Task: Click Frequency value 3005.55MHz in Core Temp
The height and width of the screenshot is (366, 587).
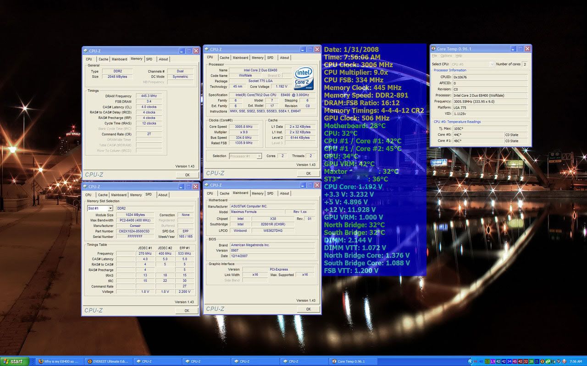Action: tap(490, 102)
